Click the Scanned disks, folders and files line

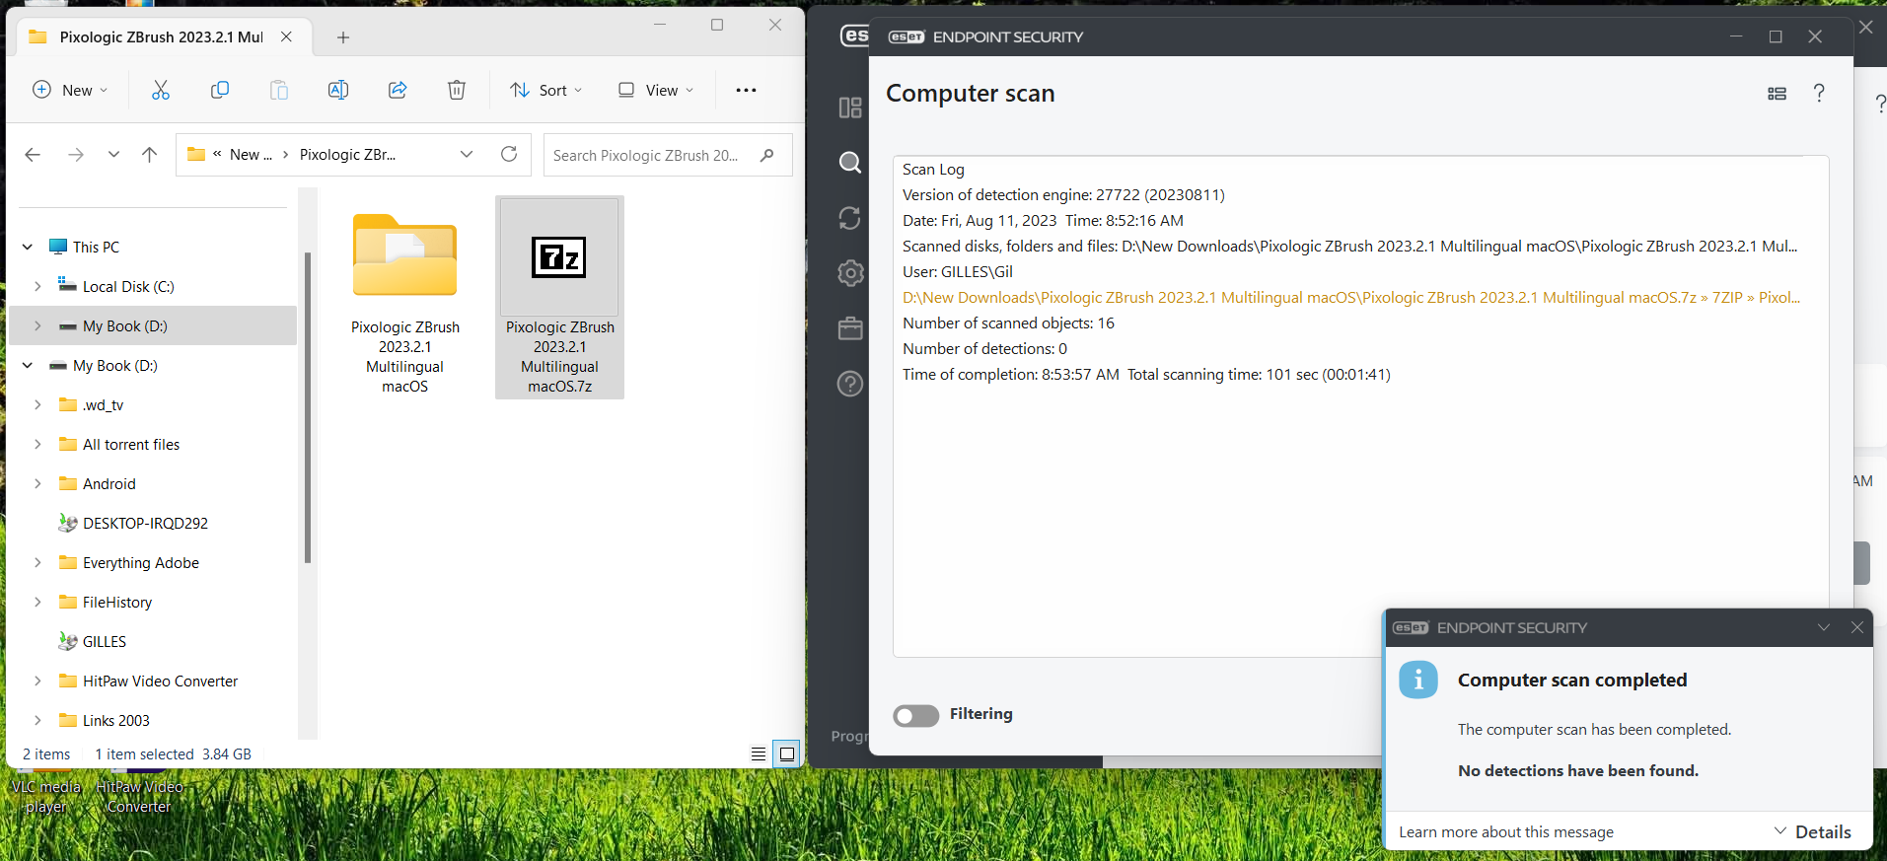[x=1350, y=246]
